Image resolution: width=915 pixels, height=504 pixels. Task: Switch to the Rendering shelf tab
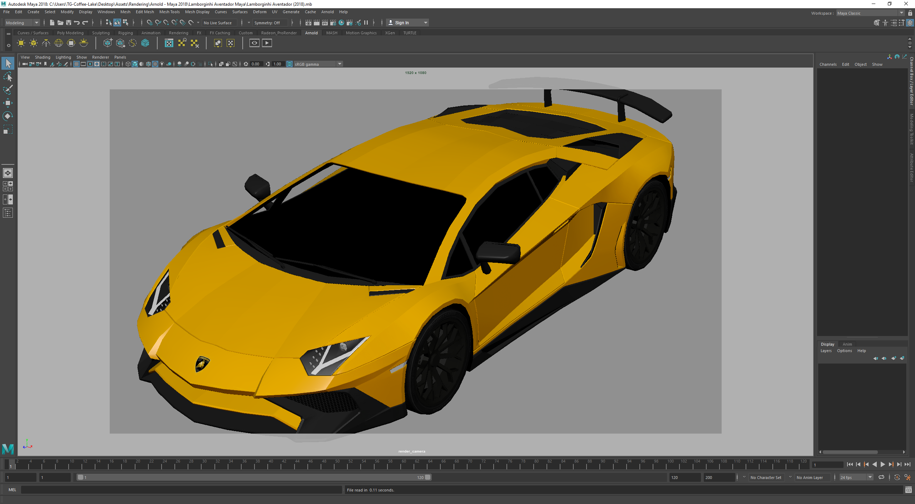pyautogui.click(x=178, y=33)
